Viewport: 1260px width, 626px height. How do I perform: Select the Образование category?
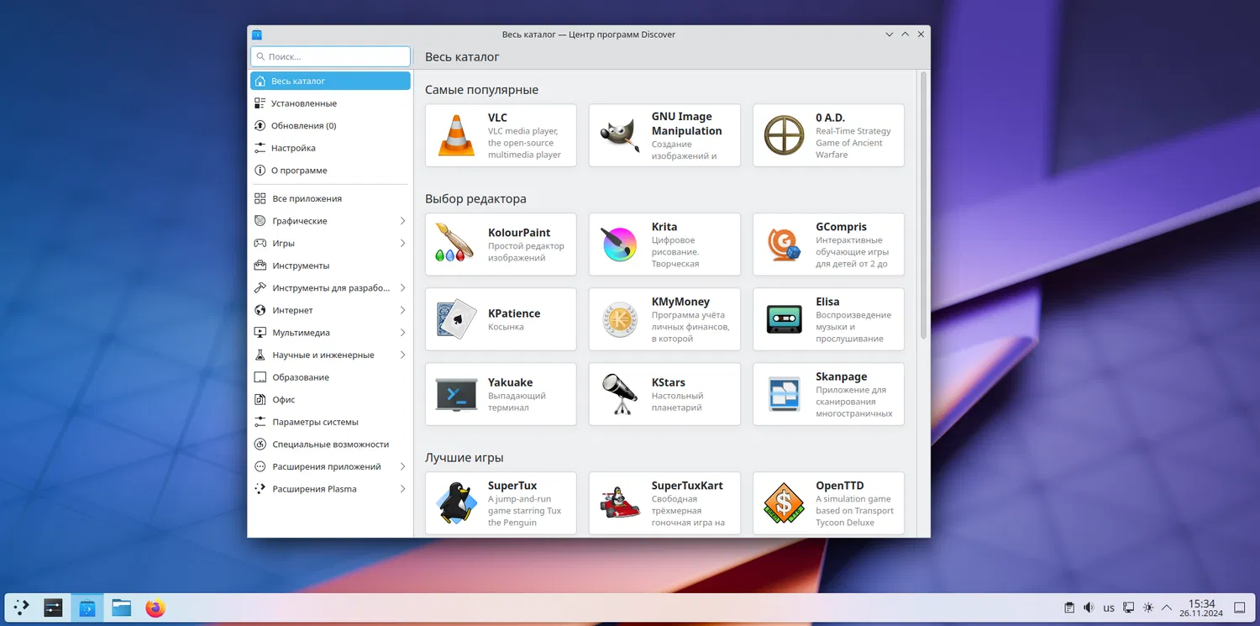[330, 377]
